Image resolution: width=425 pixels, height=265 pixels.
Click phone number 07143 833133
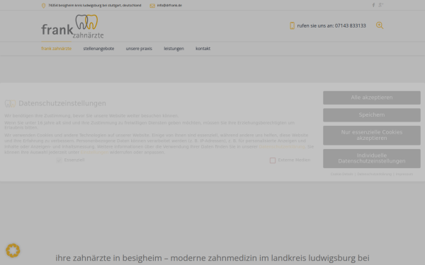tap(350, 25)
